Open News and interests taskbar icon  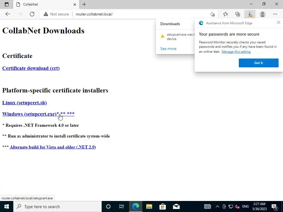pyautogui.click(x=207, y=206)
